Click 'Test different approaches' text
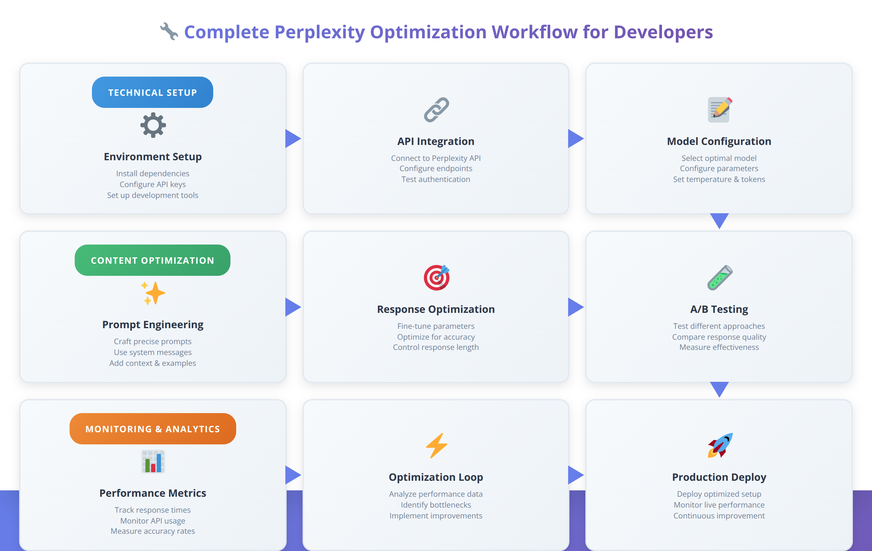The image size is (872, 551). (719, 326)
